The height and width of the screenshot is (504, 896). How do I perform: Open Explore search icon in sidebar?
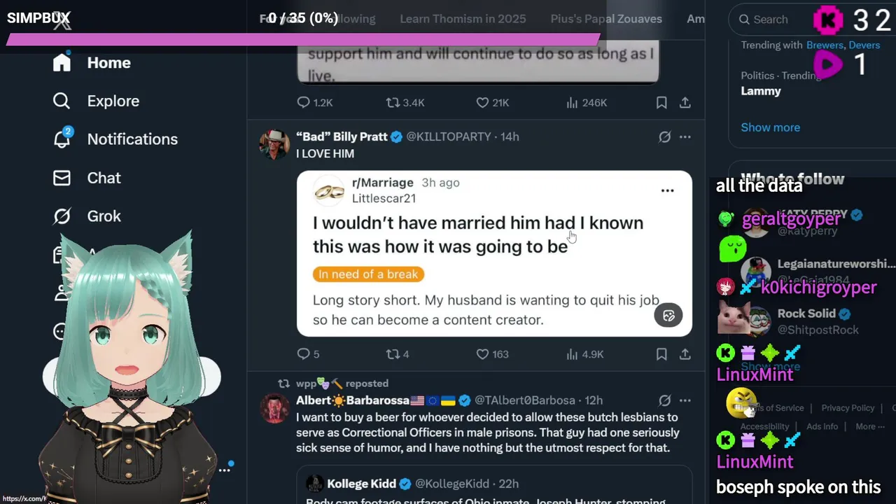click(62, 101)
